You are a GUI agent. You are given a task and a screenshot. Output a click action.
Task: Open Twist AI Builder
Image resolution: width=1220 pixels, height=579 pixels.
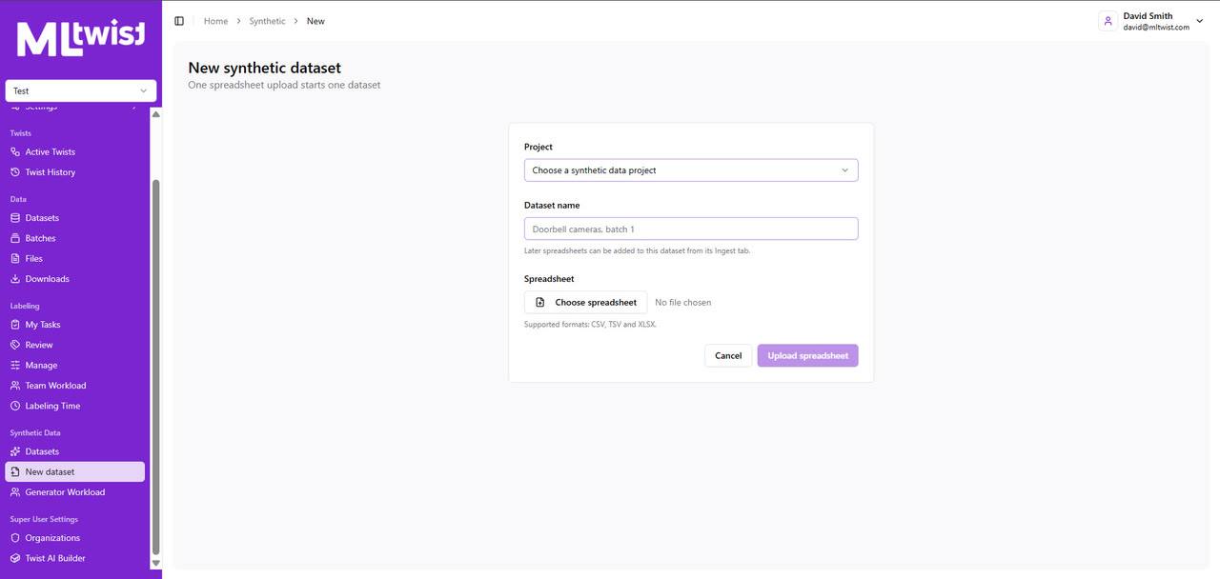click(75, 558)
